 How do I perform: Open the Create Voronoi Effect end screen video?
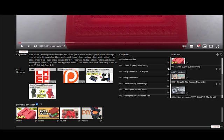tap(42, 91)
